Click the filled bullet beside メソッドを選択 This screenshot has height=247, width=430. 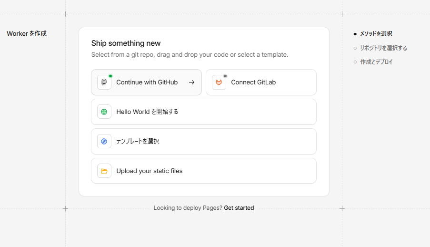(x=355, y=34)
